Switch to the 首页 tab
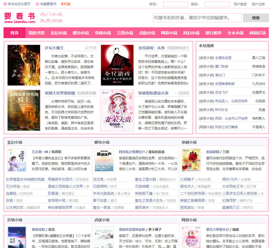 click(x=14, y=32)
